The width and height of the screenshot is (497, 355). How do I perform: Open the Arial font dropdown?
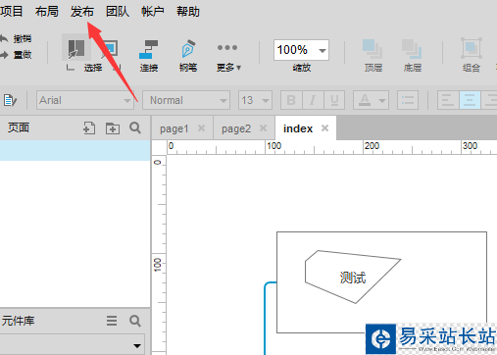click(x=85, y=100)
